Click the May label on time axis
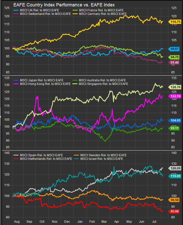Image resolution: width=183 pixels, height=225 pixels. (129, 222)
